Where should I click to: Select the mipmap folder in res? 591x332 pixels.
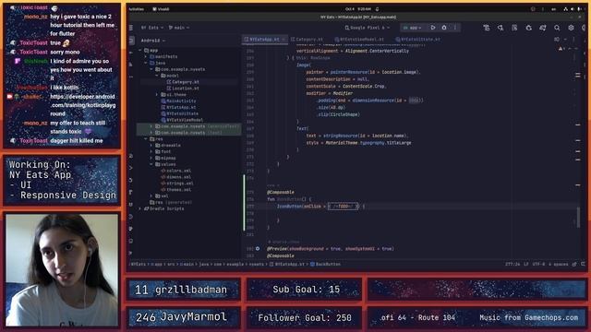(166, 158)
